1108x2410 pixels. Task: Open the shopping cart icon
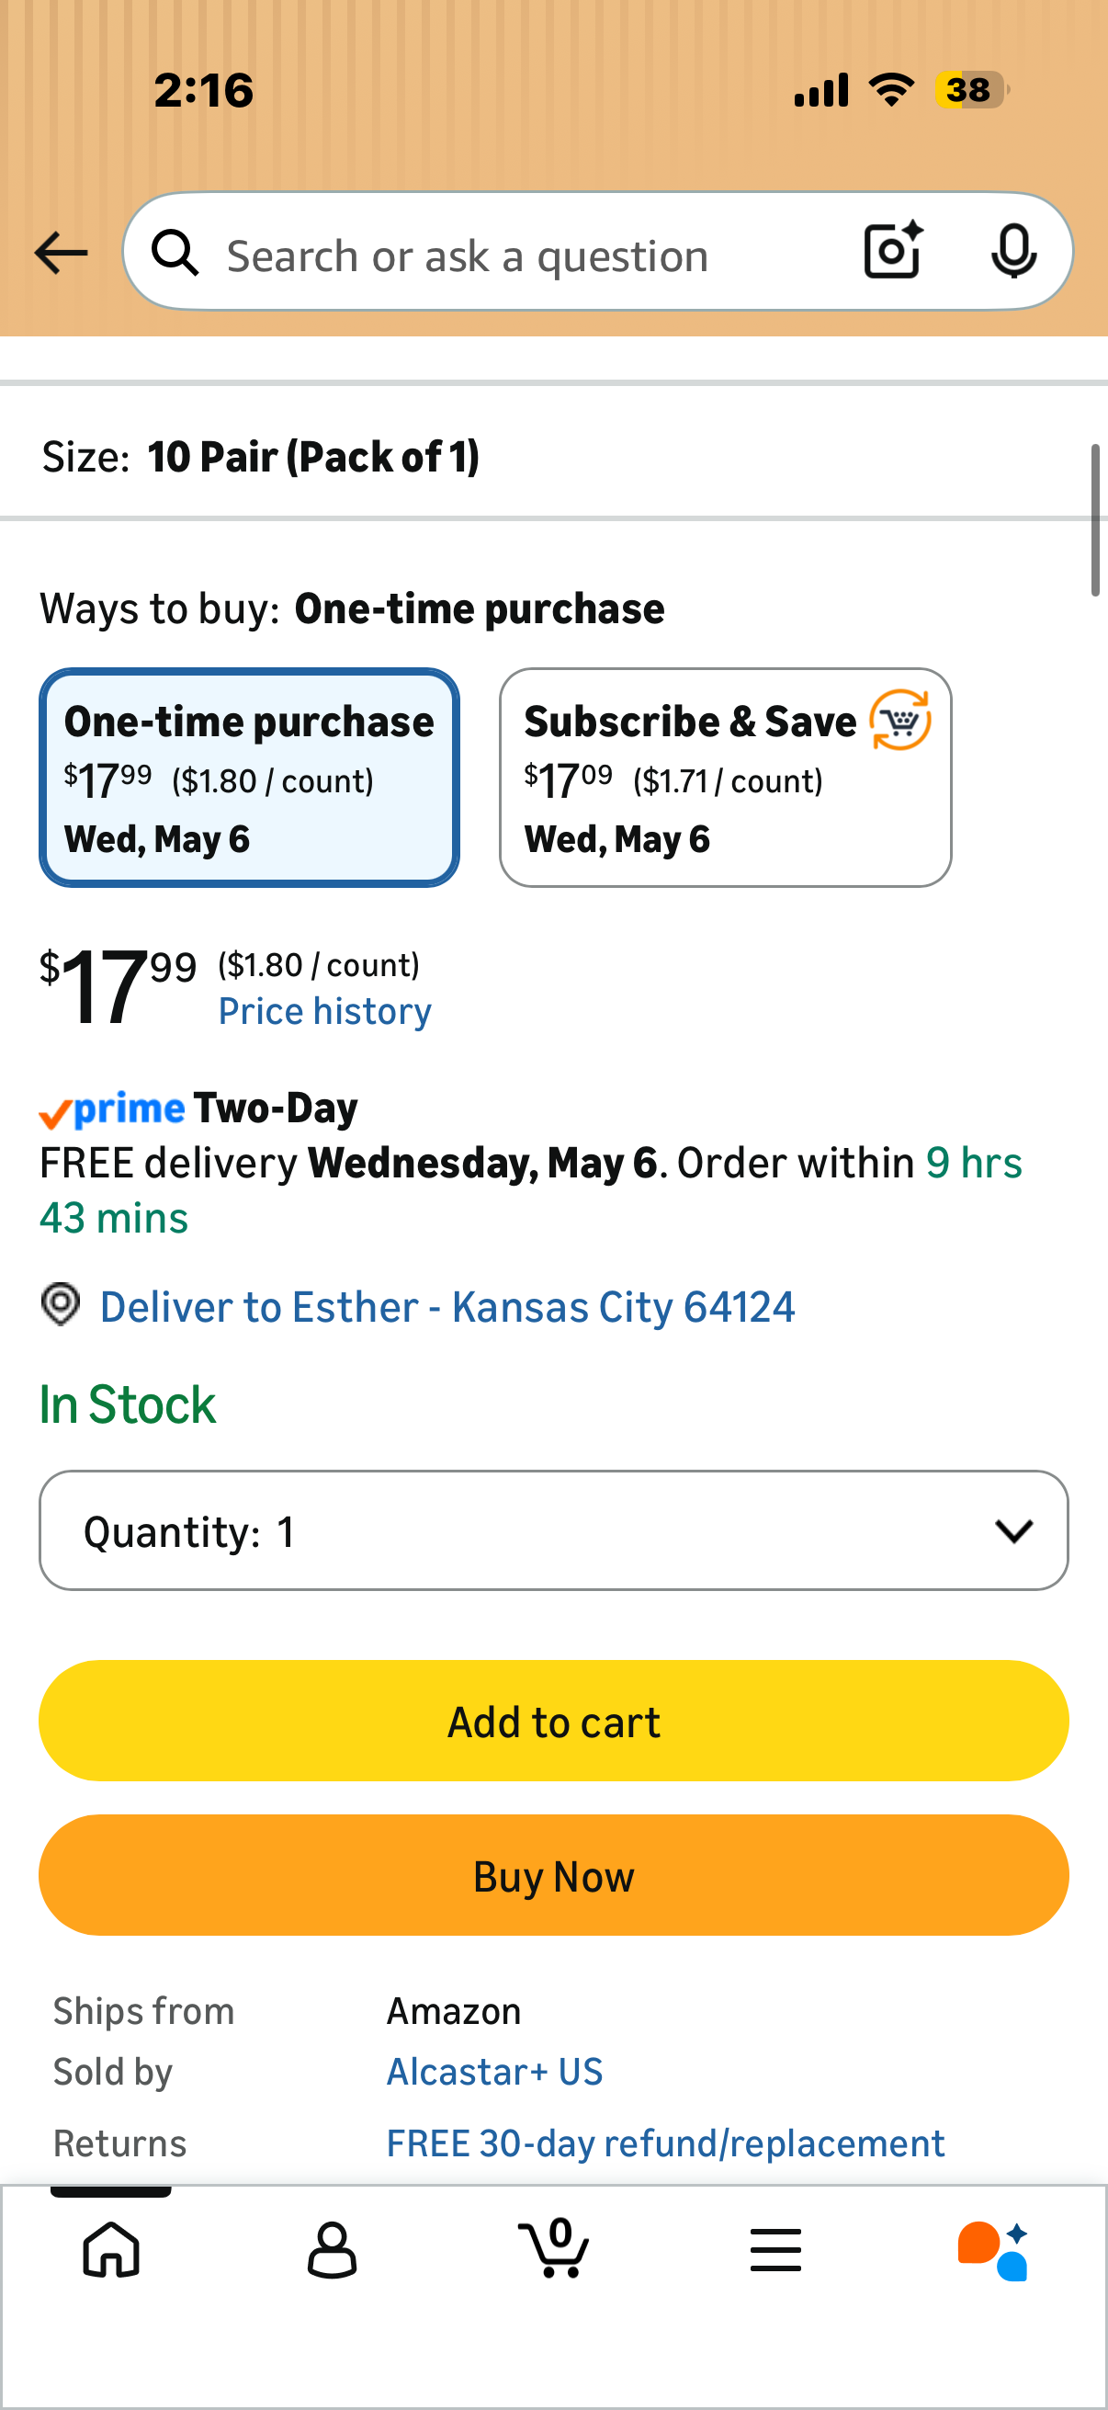coord(553,2247)
